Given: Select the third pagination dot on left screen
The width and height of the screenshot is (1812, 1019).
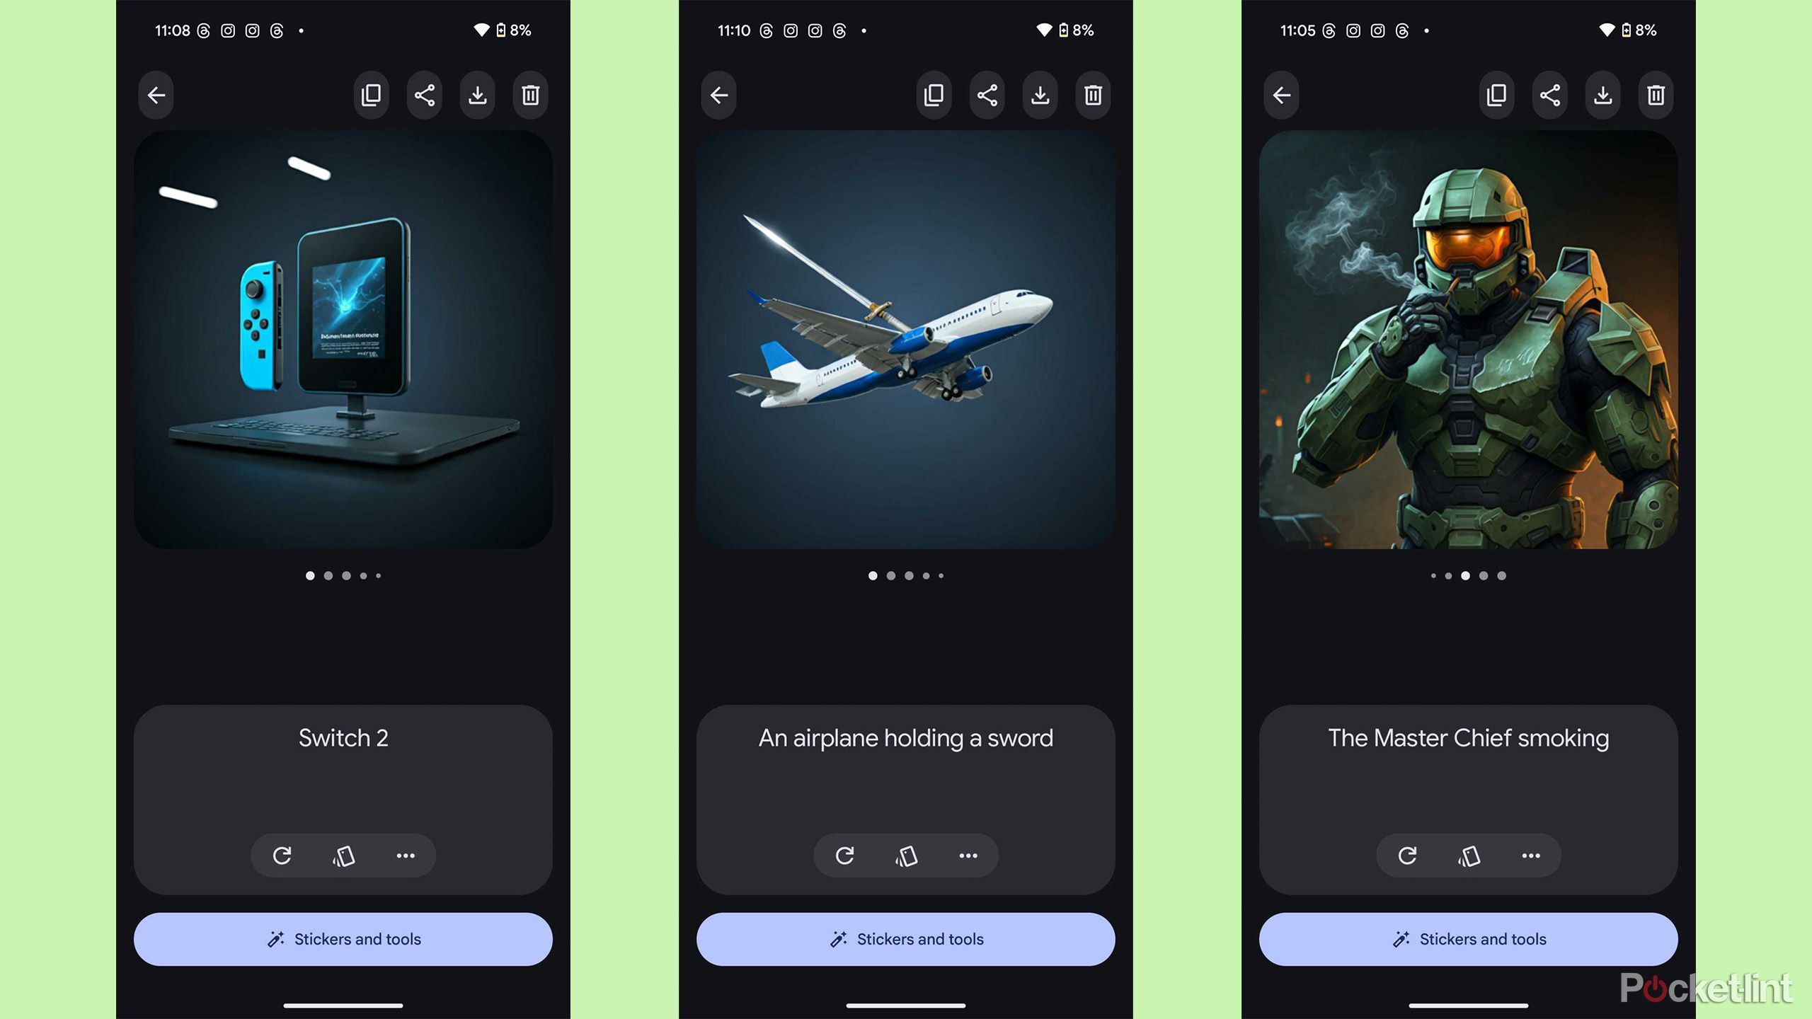Looking at the screenshot, I should [345, 575].
